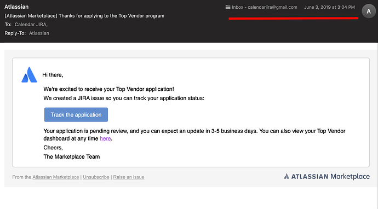Click the June 3, 2019 timestamp
The width and height of the screenshot is (378, 209).
click(x=329, y=7)
